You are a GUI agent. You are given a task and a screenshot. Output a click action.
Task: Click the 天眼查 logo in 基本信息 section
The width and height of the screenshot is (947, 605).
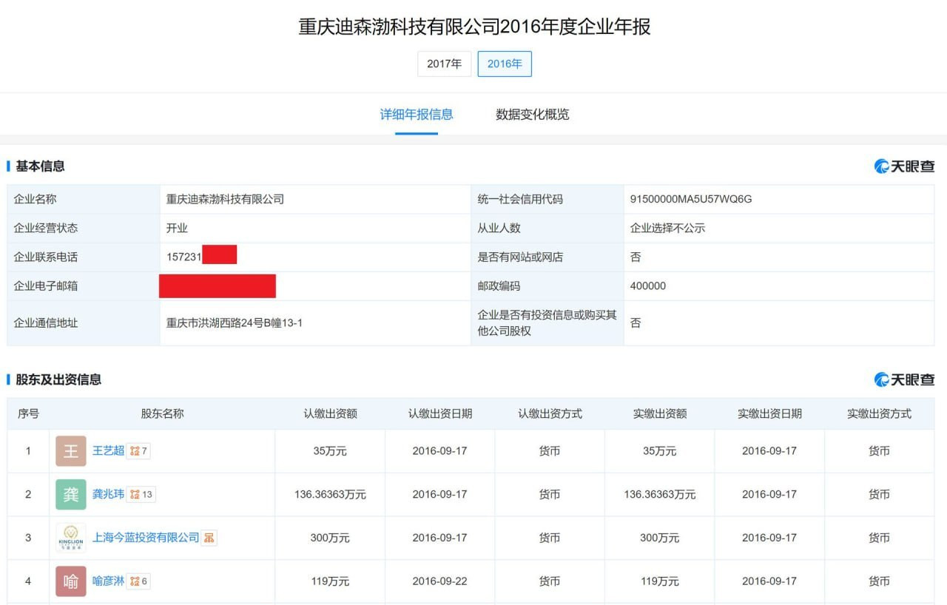904,166
